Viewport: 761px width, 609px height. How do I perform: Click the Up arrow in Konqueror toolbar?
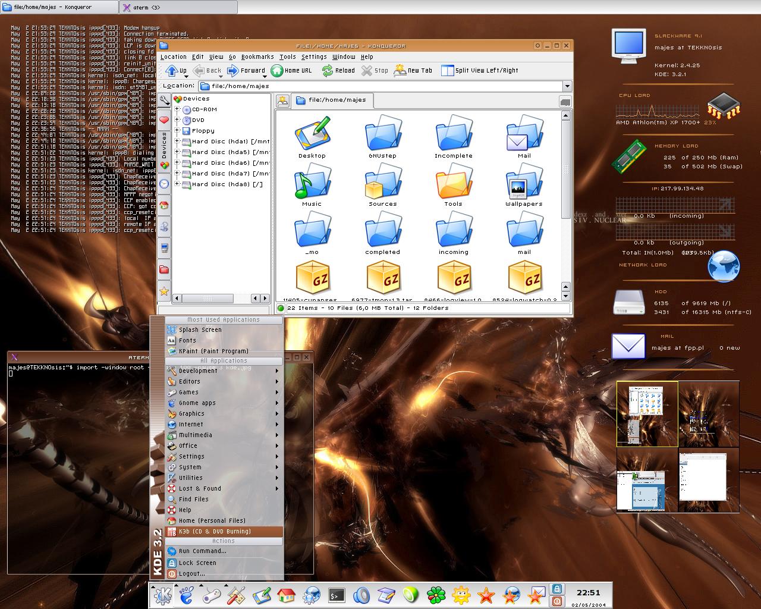176,71
